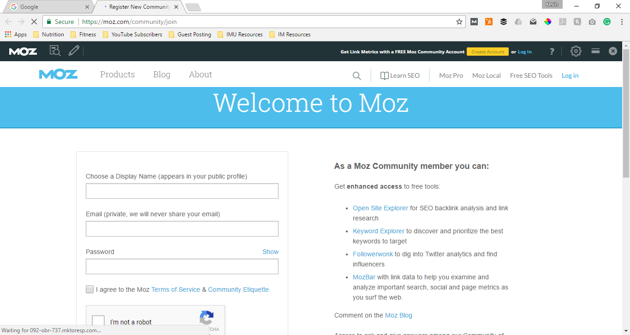View site info via Secure padlock
630x335 pixels.
click(x=60, y=22)
